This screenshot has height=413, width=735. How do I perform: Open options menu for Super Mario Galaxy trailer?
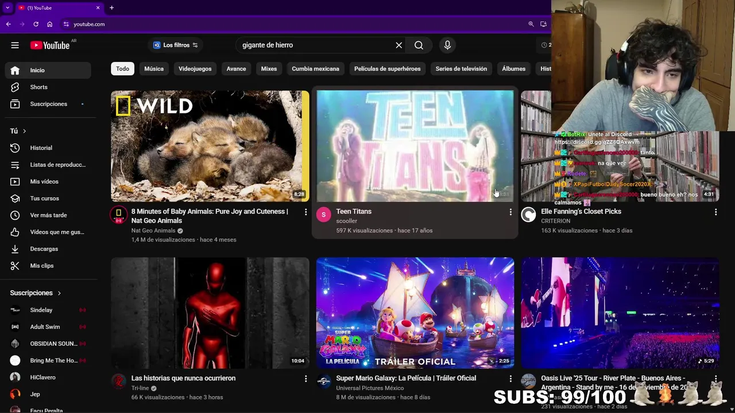pyautogui.click(x=510, y=379)
